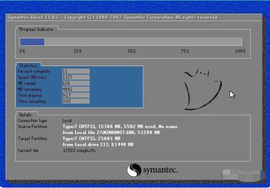Click the blue filled progress bar portion
The height and width of the screenshot is (188, 270).
pos(32,42)
